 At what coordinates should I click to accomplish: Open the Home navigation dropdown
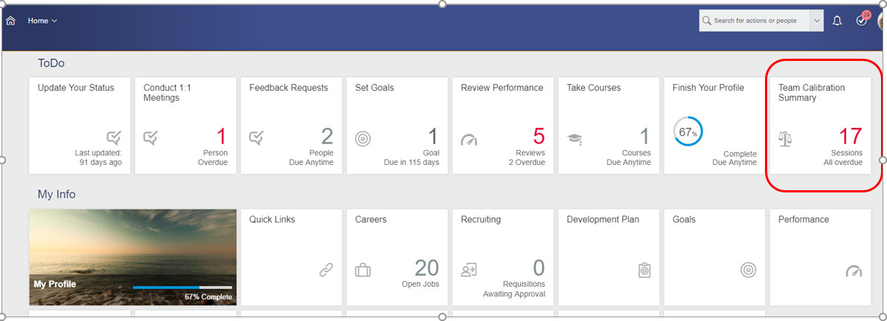42,21
